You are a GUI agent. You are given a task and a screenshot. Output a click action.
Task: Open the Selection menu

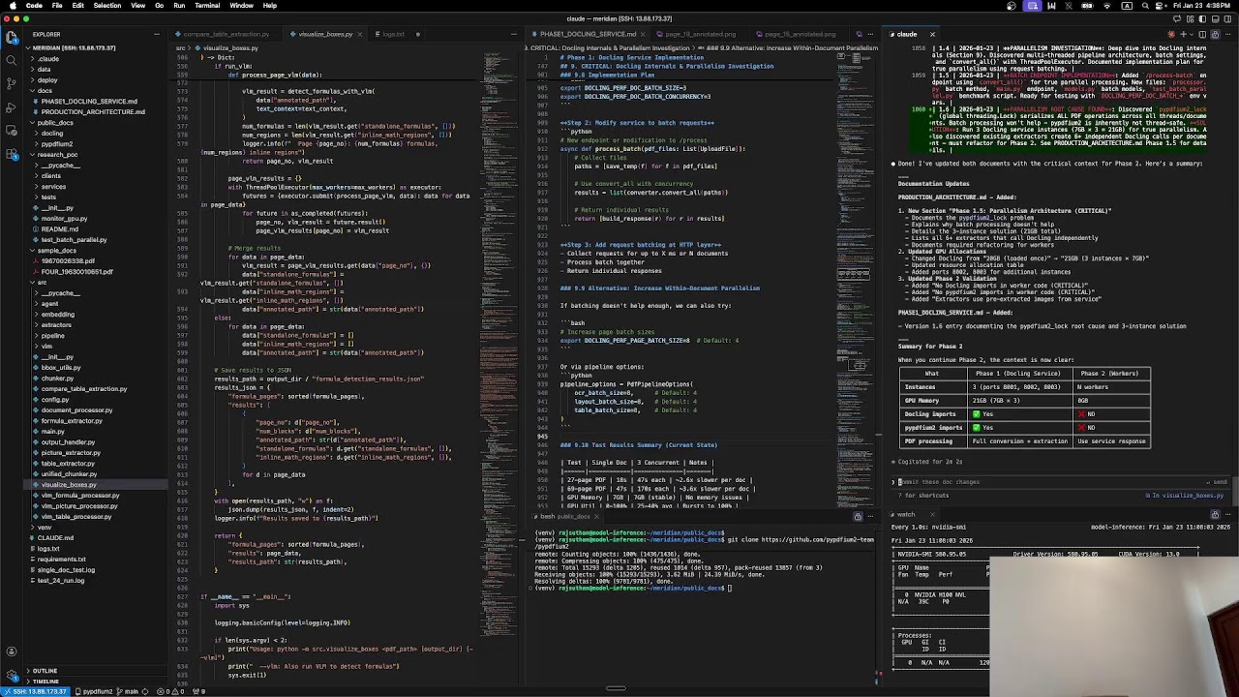coord(106,6)
